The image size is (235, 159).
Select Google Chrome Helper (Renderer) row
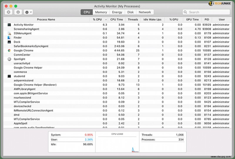tap(117, 85)
